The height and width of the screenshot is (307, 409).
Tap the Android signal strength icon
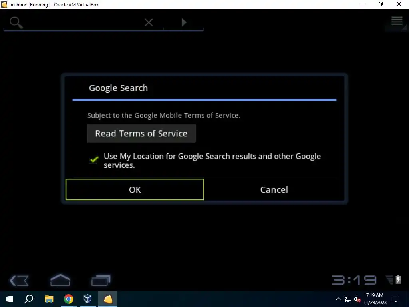pos(389,280)
